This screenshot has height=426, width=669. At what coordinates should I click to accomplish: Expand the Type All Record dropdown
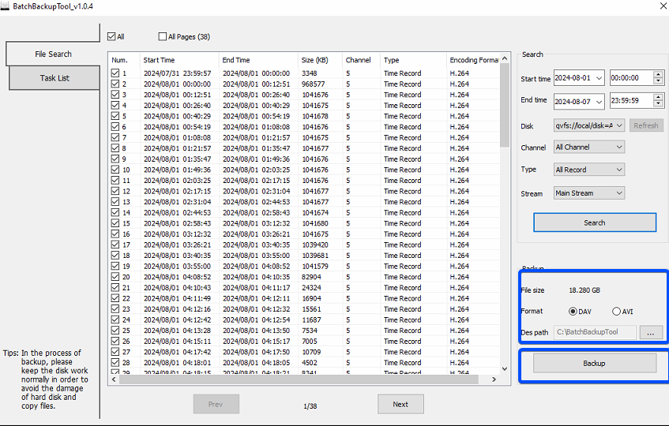tap(588, 170)
